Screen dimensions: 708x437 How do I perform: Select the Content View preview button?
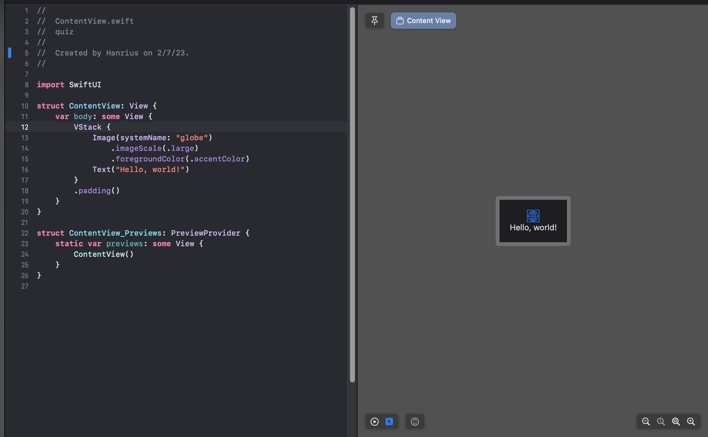tap(423, 21)
